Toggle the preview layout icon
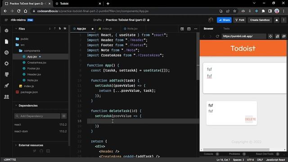The image size is (288, 162). (189, 29)
